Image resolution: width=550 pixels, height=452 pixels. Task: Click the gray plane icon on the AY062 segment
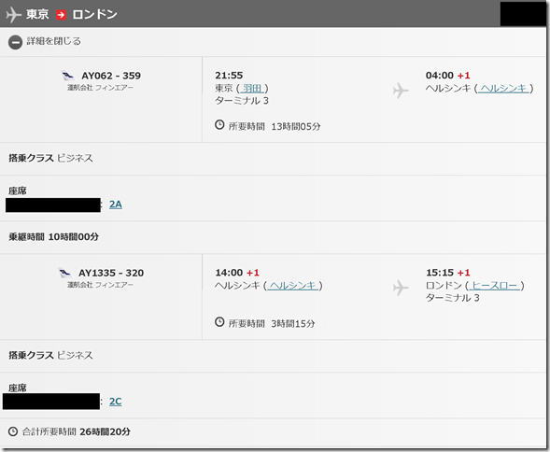point(401,91)
